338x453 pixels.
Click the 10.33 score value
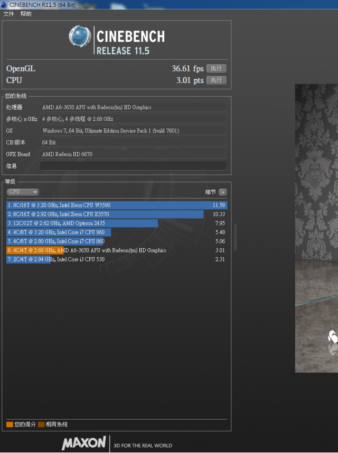coord(219,214)
